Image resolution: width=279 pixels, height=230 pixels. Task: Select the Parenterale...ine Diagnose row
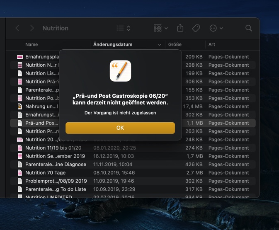pyautogui.click(x=56, y=165)
